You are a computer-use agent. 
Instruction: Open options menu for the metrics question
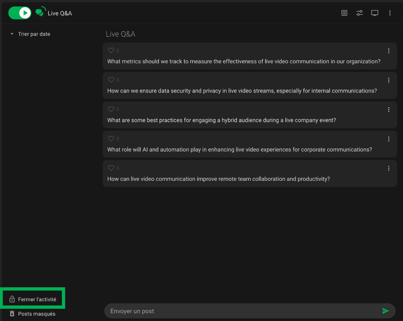[x=389, y=51]
